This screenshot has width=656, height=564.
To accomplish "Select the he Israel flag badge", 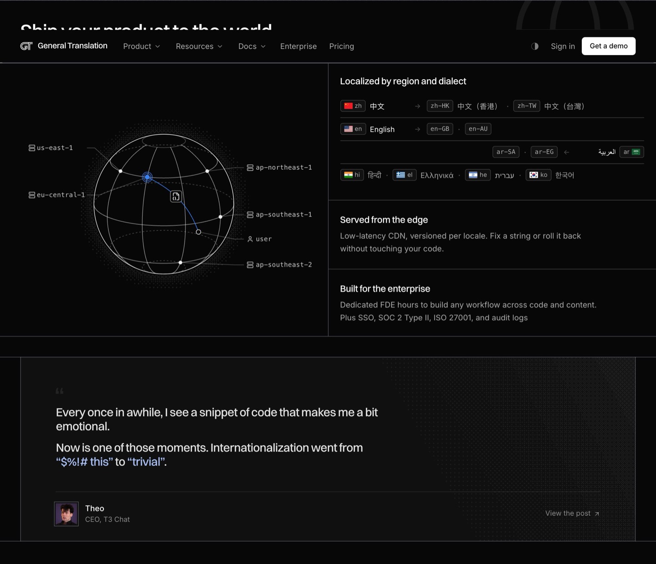I will 478,175.
